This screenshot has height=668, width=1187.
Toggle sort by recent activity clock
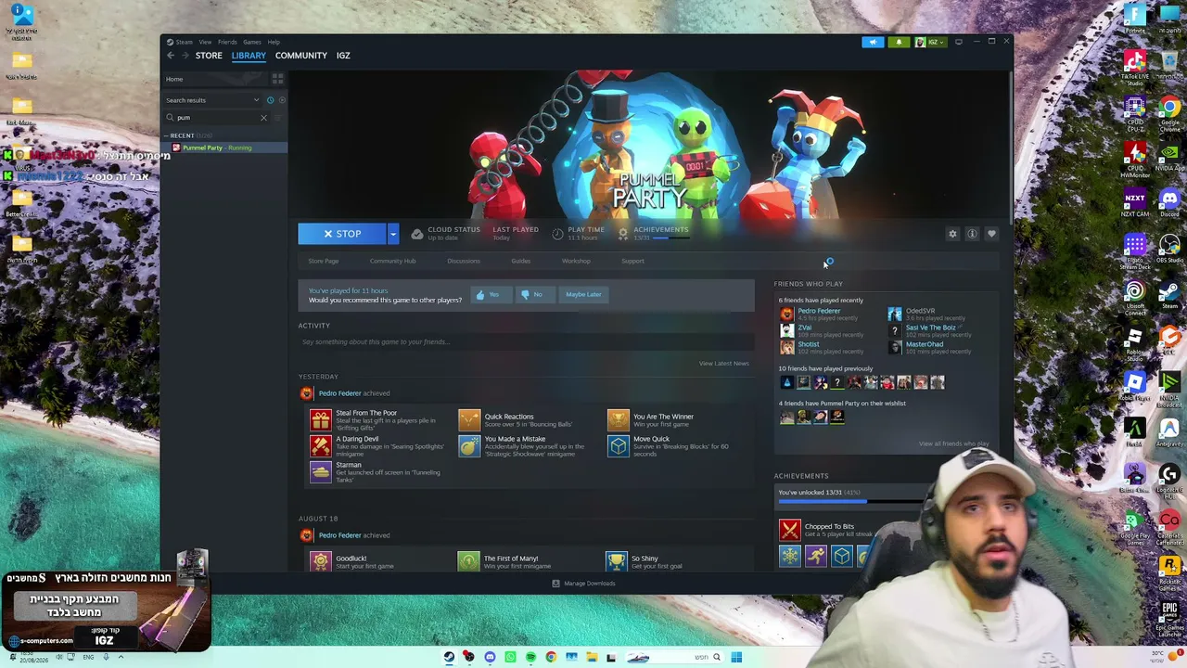270,100
